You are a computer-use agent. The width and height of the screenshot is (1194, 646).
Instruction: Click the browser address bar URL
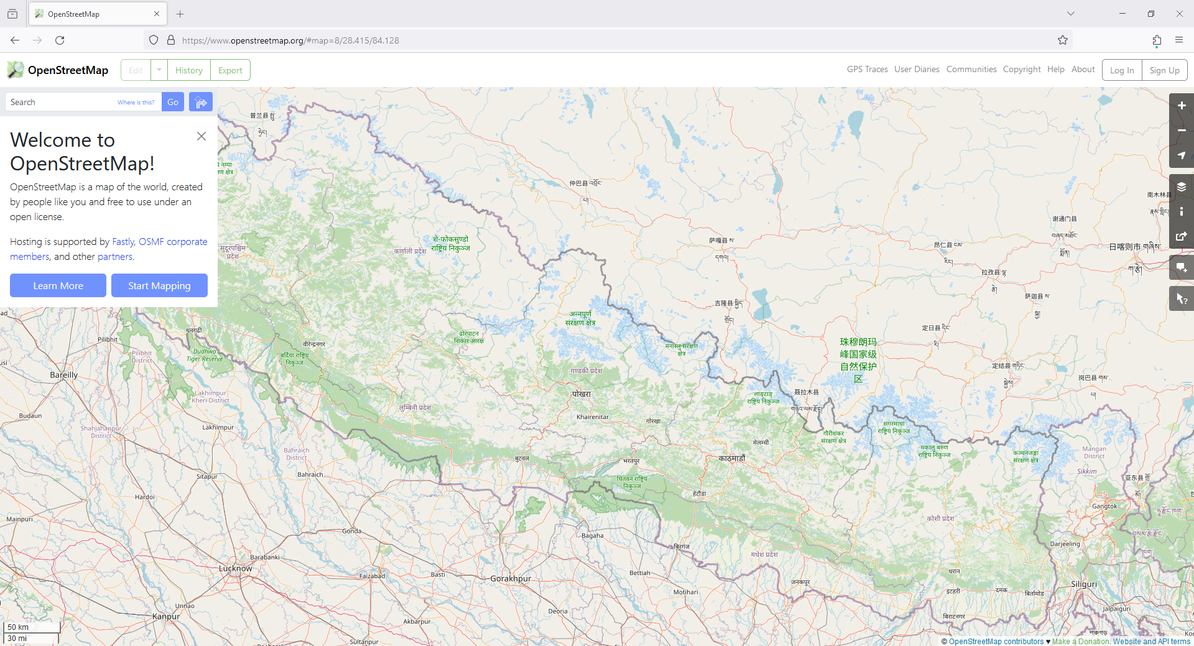point(290,40)
